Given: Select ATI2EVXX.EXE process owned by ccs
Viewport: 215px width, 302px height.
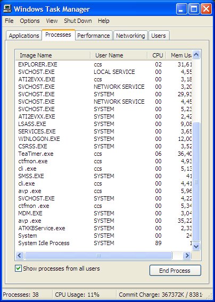Looking at the screenshot, I should tap(104, 79).
